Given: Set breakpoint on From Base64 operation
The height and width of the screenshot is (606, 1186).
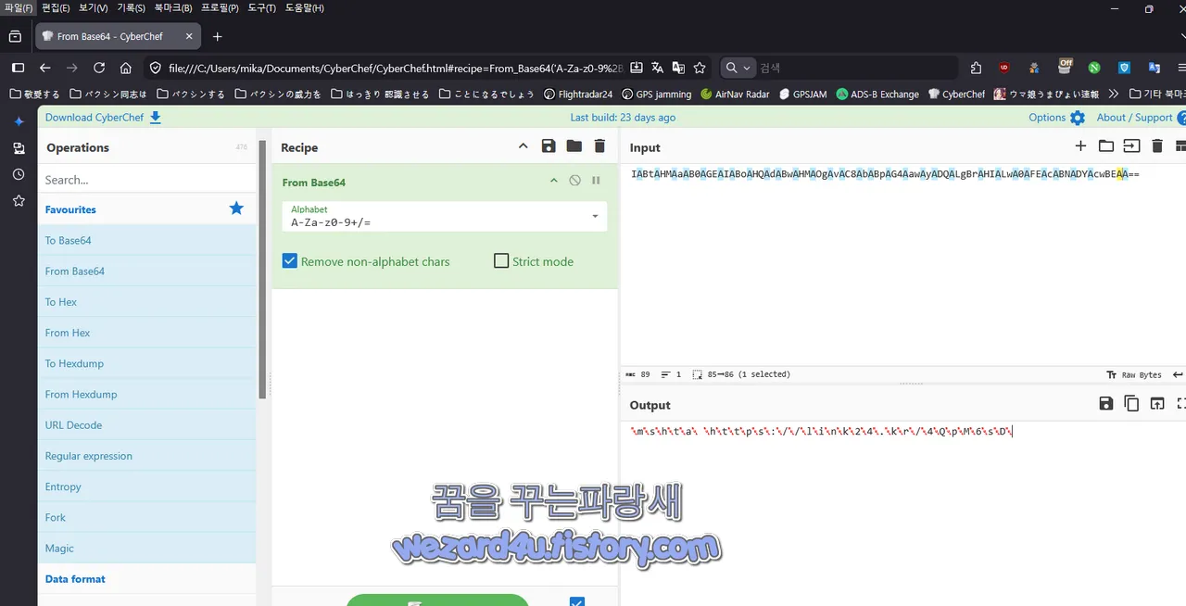Looking at the screenshot, I should (596, 181).
